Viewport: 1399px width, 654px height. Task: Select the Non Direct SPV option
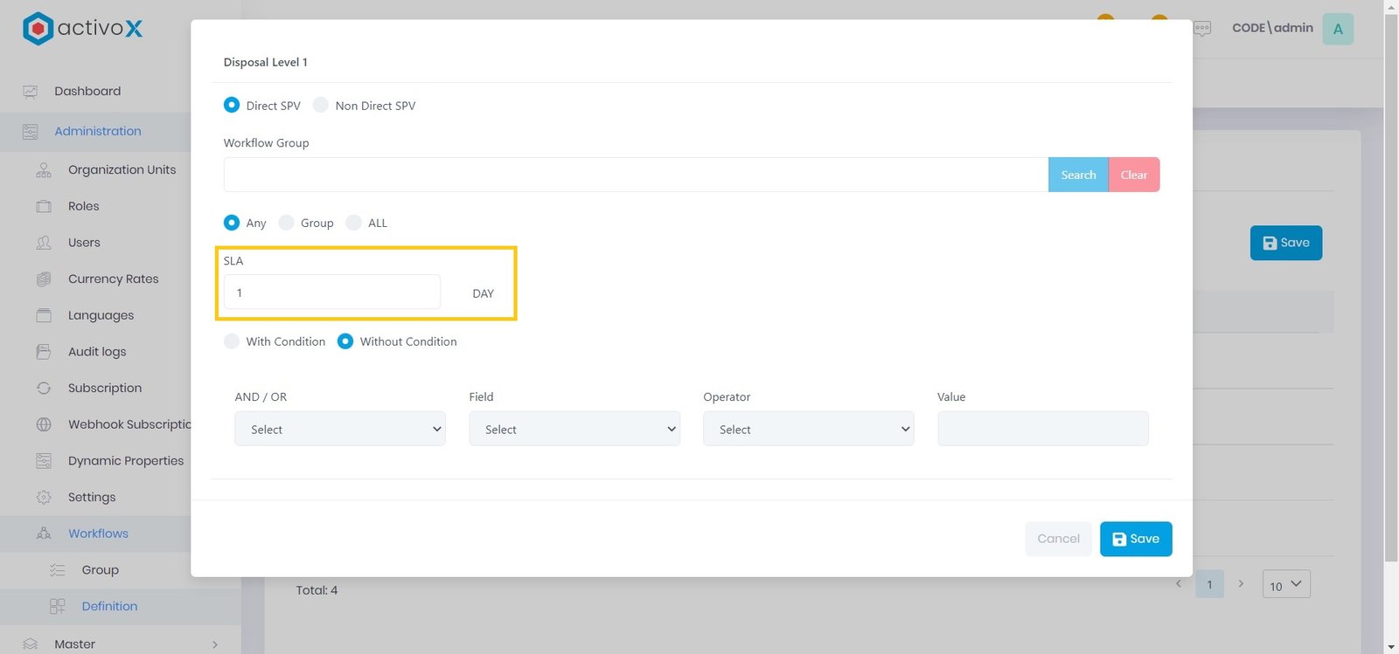[x=321, y=105]
